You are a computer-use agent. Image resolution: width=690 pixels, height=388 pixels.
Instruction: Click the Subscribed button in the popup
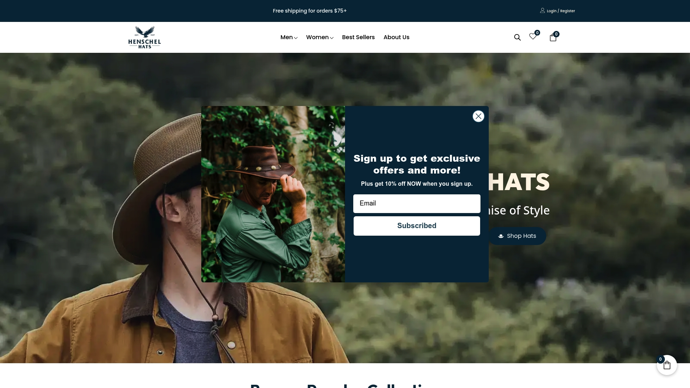[417, 226]
